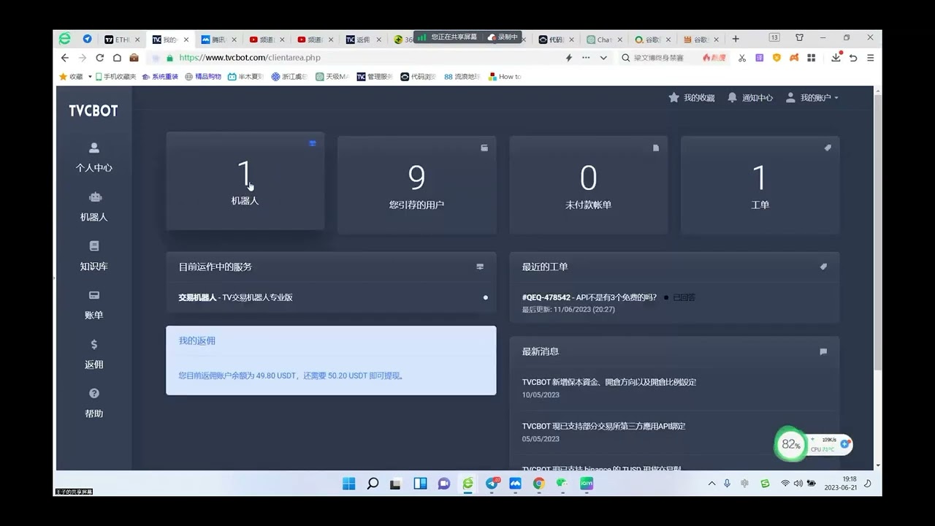The height and width of the screenshot is (526, 935).
Task: Open WeChat from the taskbar
Action: [562, 484]
